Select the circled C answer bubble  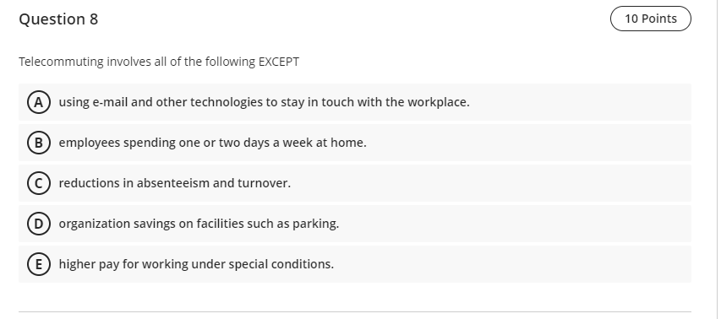point(39,183)
